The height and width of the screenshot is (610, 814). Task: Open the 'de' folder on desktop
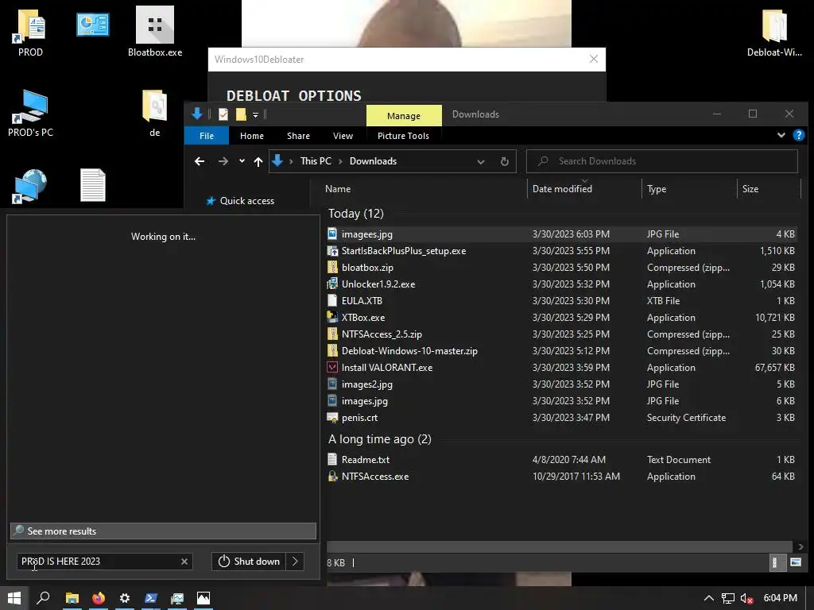(155, 113)
